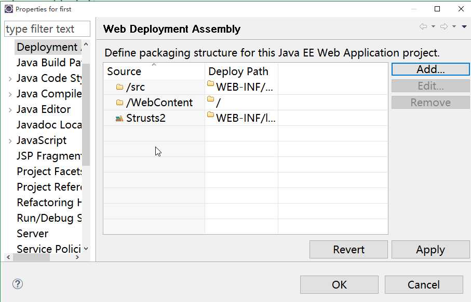Click the Eclipse icon in the title bar
Viewport: 471px width, 302px height.
point(9,9)
